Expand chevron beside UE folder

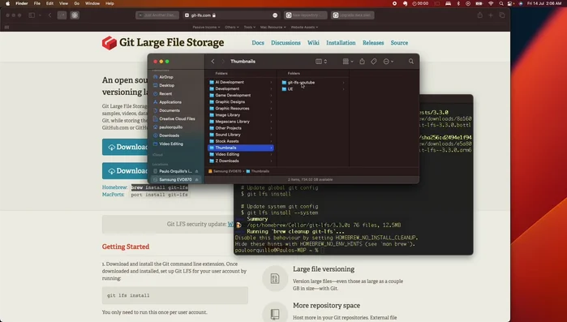343,89
